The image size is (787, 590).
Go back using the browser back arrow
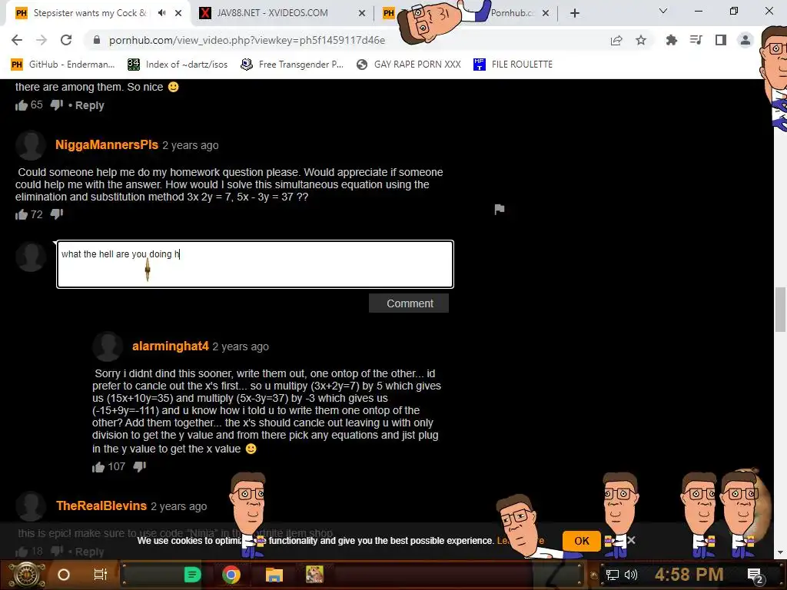click(17, 40)
